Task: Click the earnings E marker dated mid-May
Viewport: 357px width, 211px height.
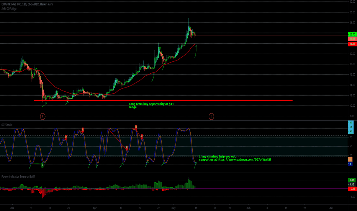Action: [211, 116]
